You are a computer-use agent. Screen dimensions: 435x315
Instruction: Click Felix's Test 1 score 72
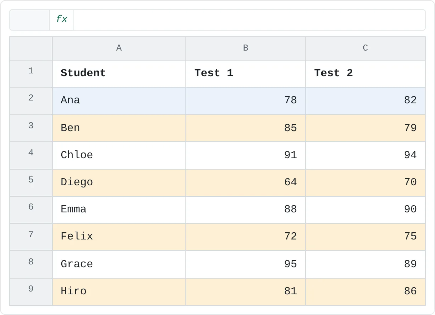(x=246, y=237)
